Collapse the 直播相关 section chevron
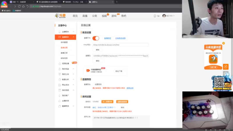The height and width of the screenshot is (131, 233). pos(73,37)
